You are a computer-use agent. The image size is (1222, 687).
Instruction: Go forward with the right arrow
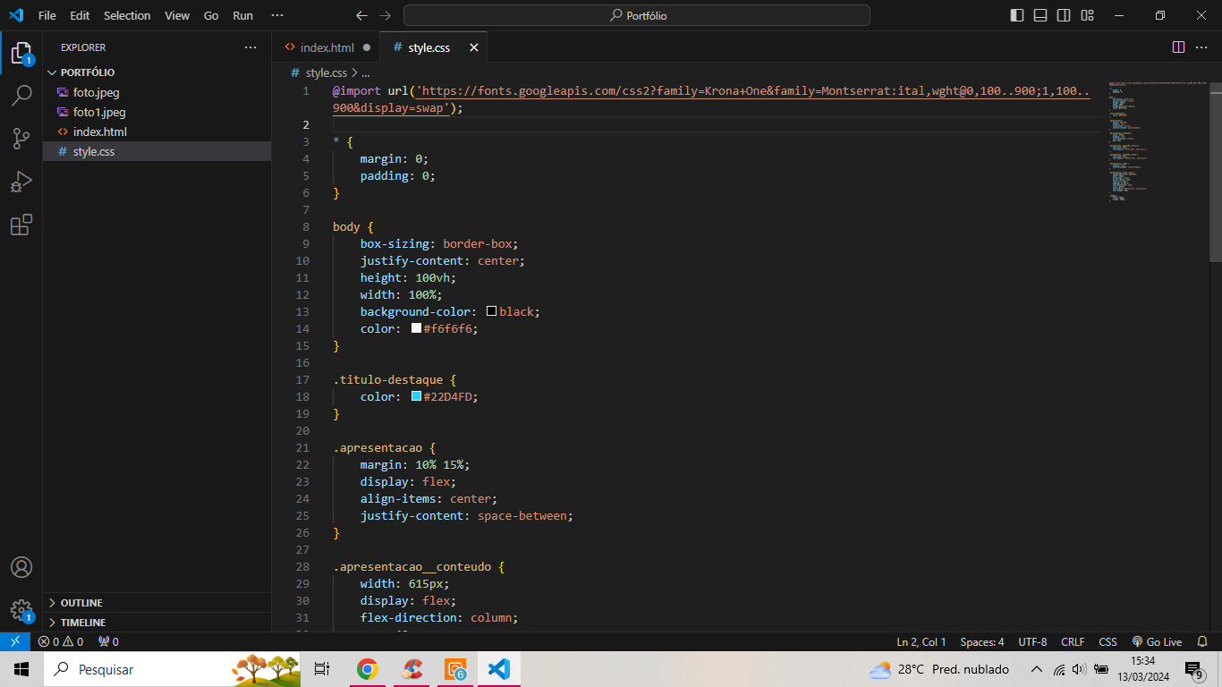(x=385, y=15)
